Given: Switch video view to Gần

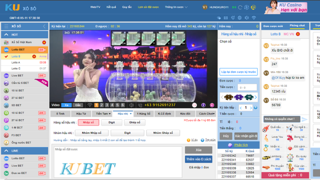Looking at the screenshot, I should (78, 105).
